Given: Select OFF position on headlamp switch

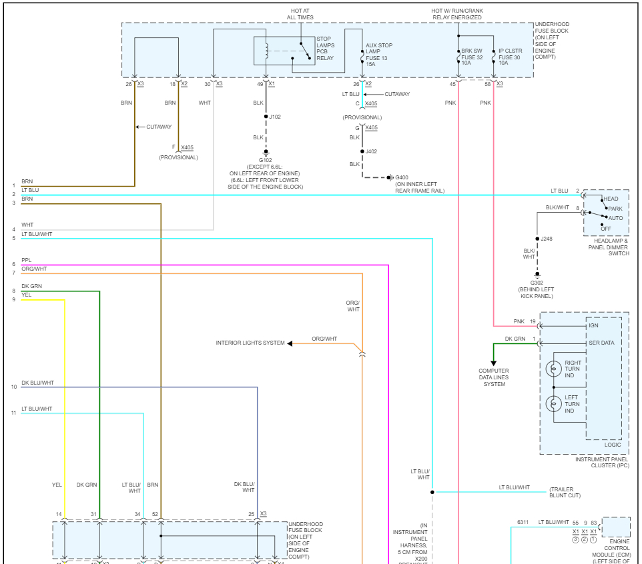Looking at the screenshot, I should pos(606,229).
